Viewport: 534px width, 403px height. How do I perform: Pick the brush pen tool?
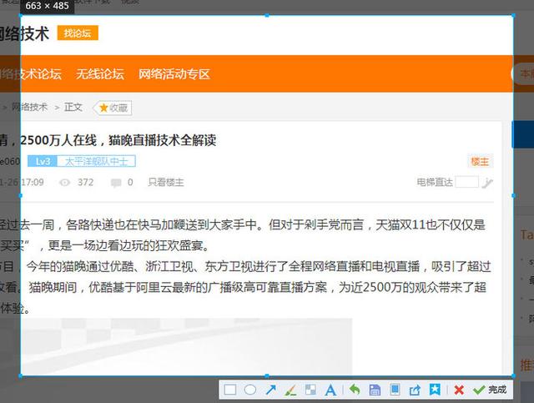(x=290, y=390)
